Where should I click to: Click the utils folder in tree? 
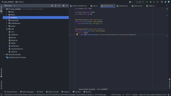pyautogui.click(x=12, y=29)
